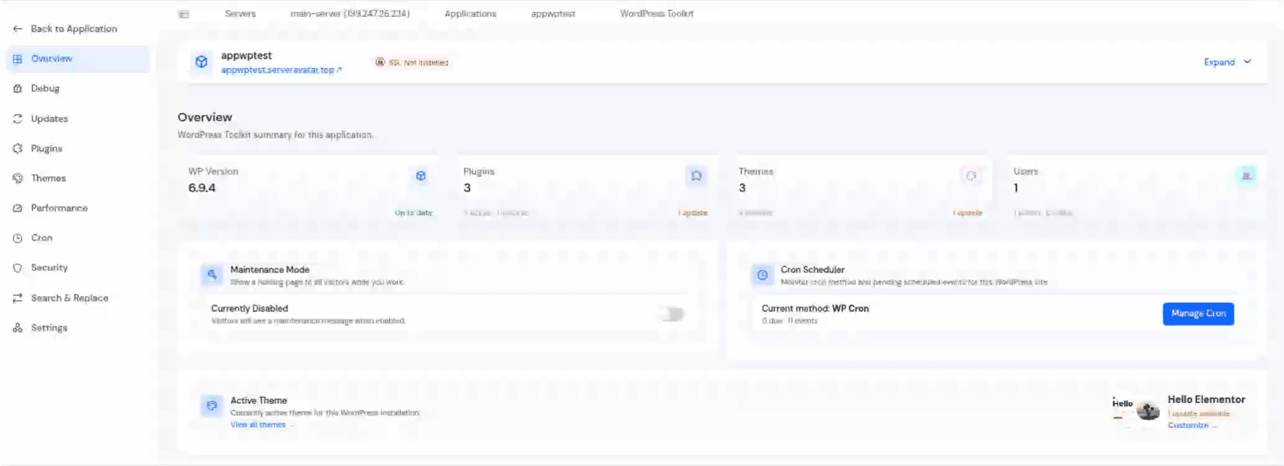Click the appwptest application cube icon
The width and height of the screenshot is (1284, 466).
pyautogui.click(x=201, y=62)
